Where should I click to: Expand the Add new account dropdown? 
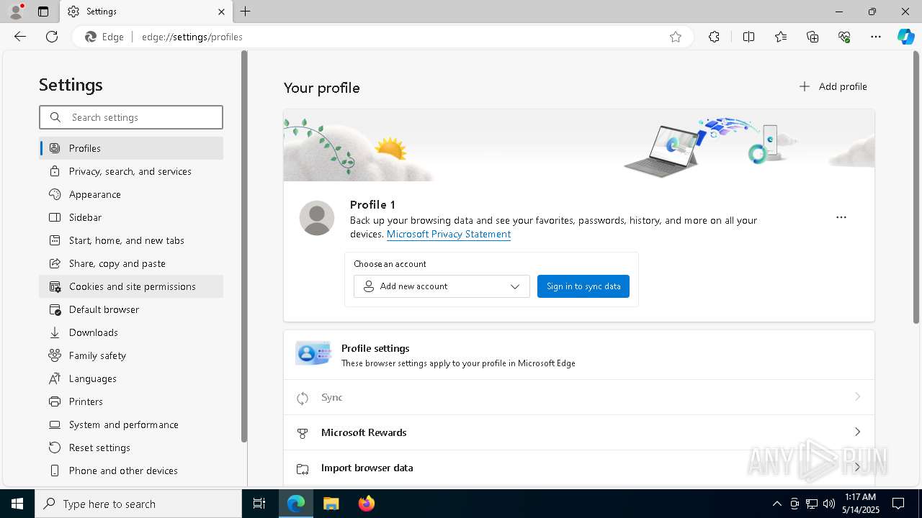click(442, 286)
